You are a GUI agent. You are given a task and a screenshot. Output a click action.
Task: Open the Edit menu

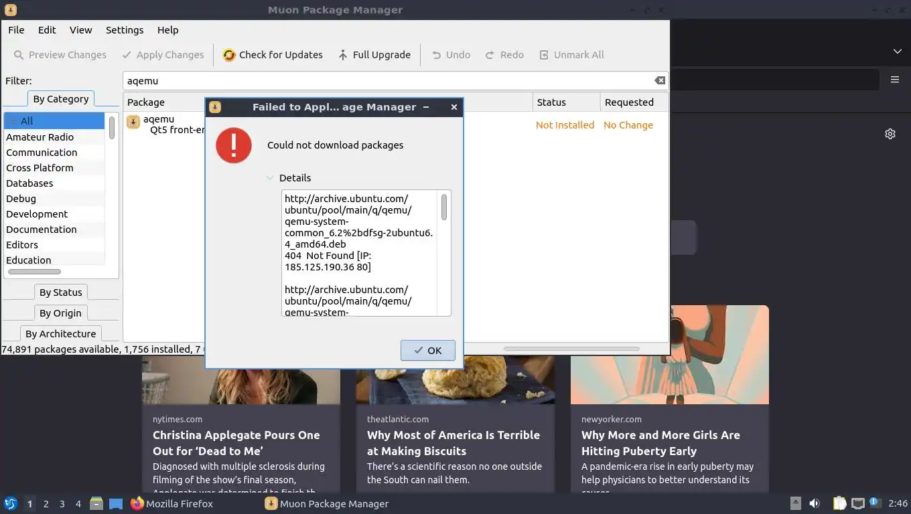click(x=47, y=30)
